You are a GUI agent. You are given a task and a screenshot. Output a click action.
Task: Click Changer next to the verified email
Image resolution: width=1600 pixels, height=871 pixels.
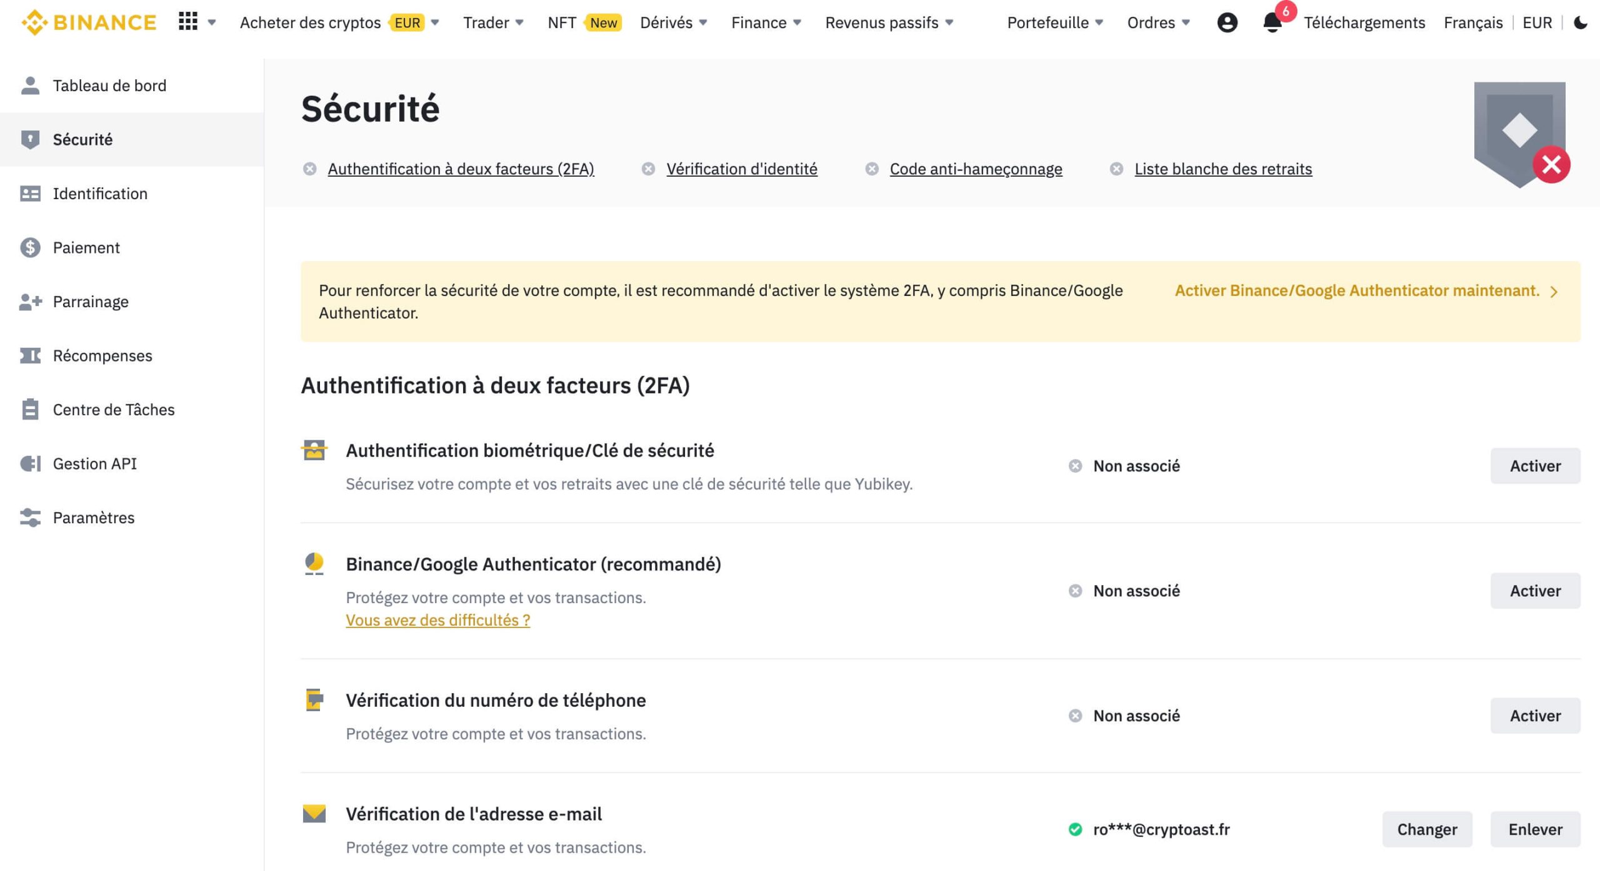pyautogui.click(x=1427, y=829)
